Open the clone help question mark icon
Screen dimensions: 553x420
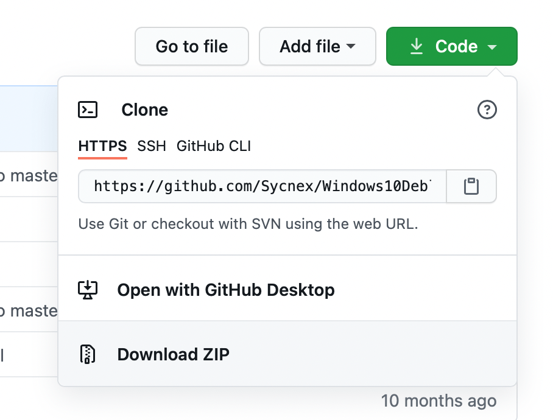pos(487,110)
